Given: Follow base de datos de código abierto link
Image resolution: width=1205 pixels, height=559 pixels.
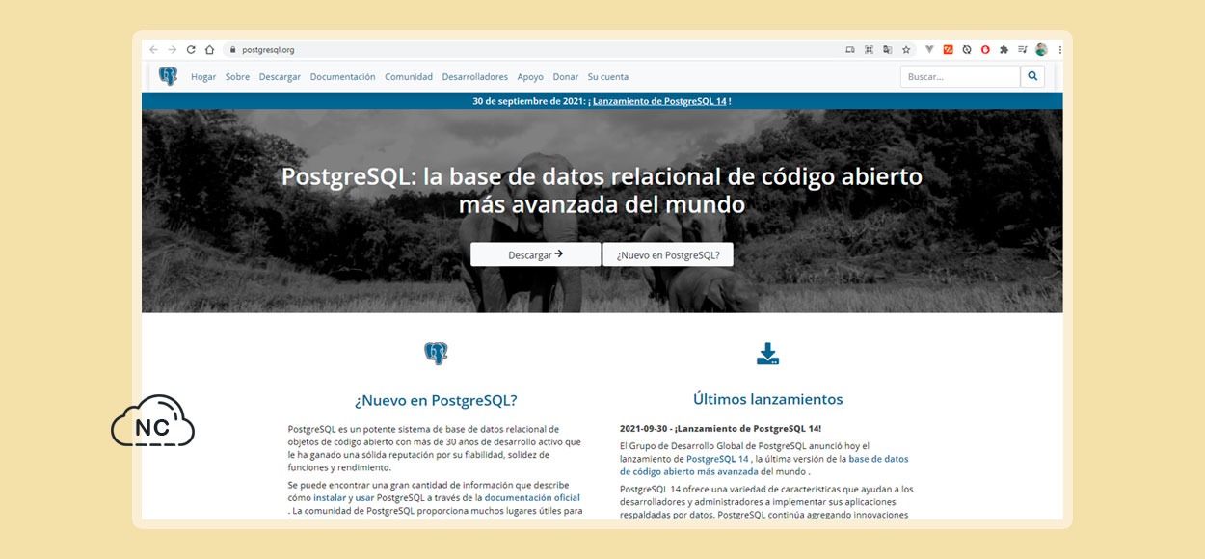Looking at the screenshot, I should pos(764,466).
